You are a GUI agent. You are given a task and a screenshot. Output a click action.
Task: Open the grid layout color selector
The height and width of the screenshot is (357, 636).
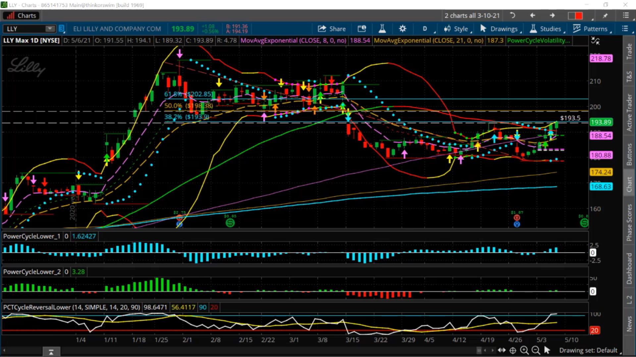[x=575, y=16]
